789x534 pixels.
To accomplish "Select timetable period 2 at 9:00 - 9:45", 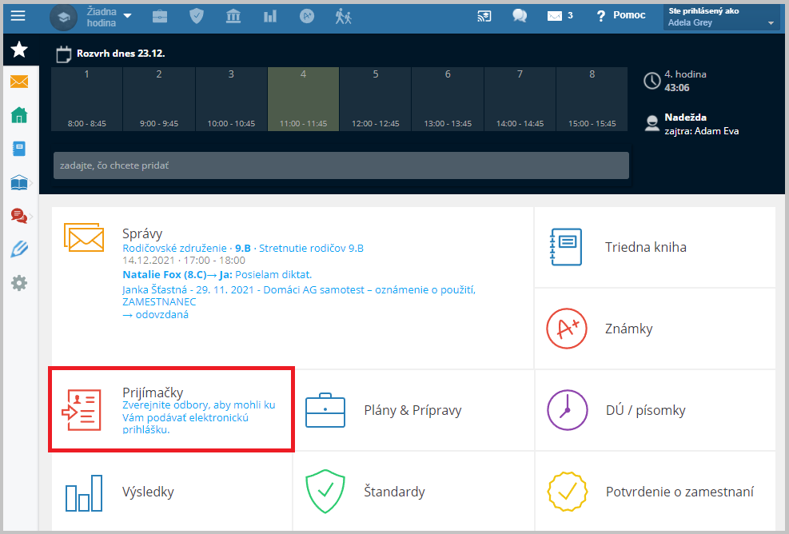I will [x=159, y=99].
